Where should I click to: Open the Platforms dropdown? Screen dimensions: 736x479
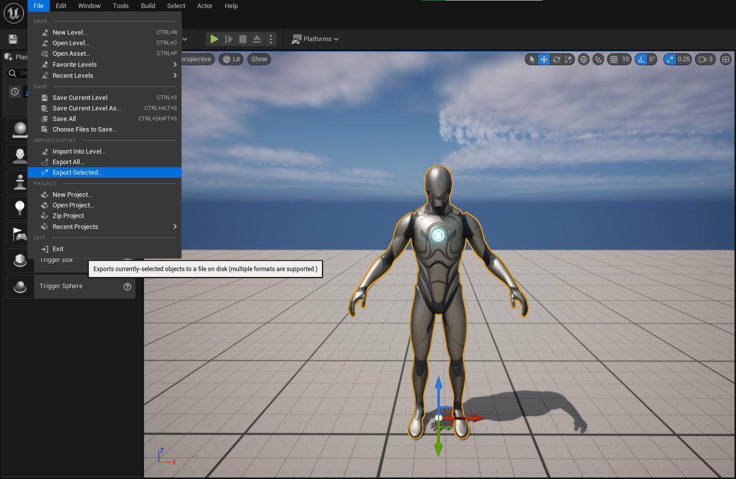[x=316, y=39]
